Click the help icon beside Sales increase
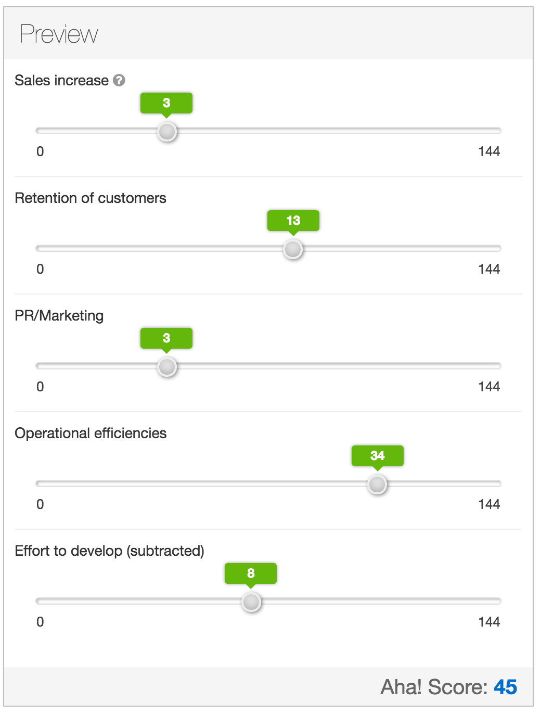This screenshot has width=541, height=715. click(x=119, y=80)
